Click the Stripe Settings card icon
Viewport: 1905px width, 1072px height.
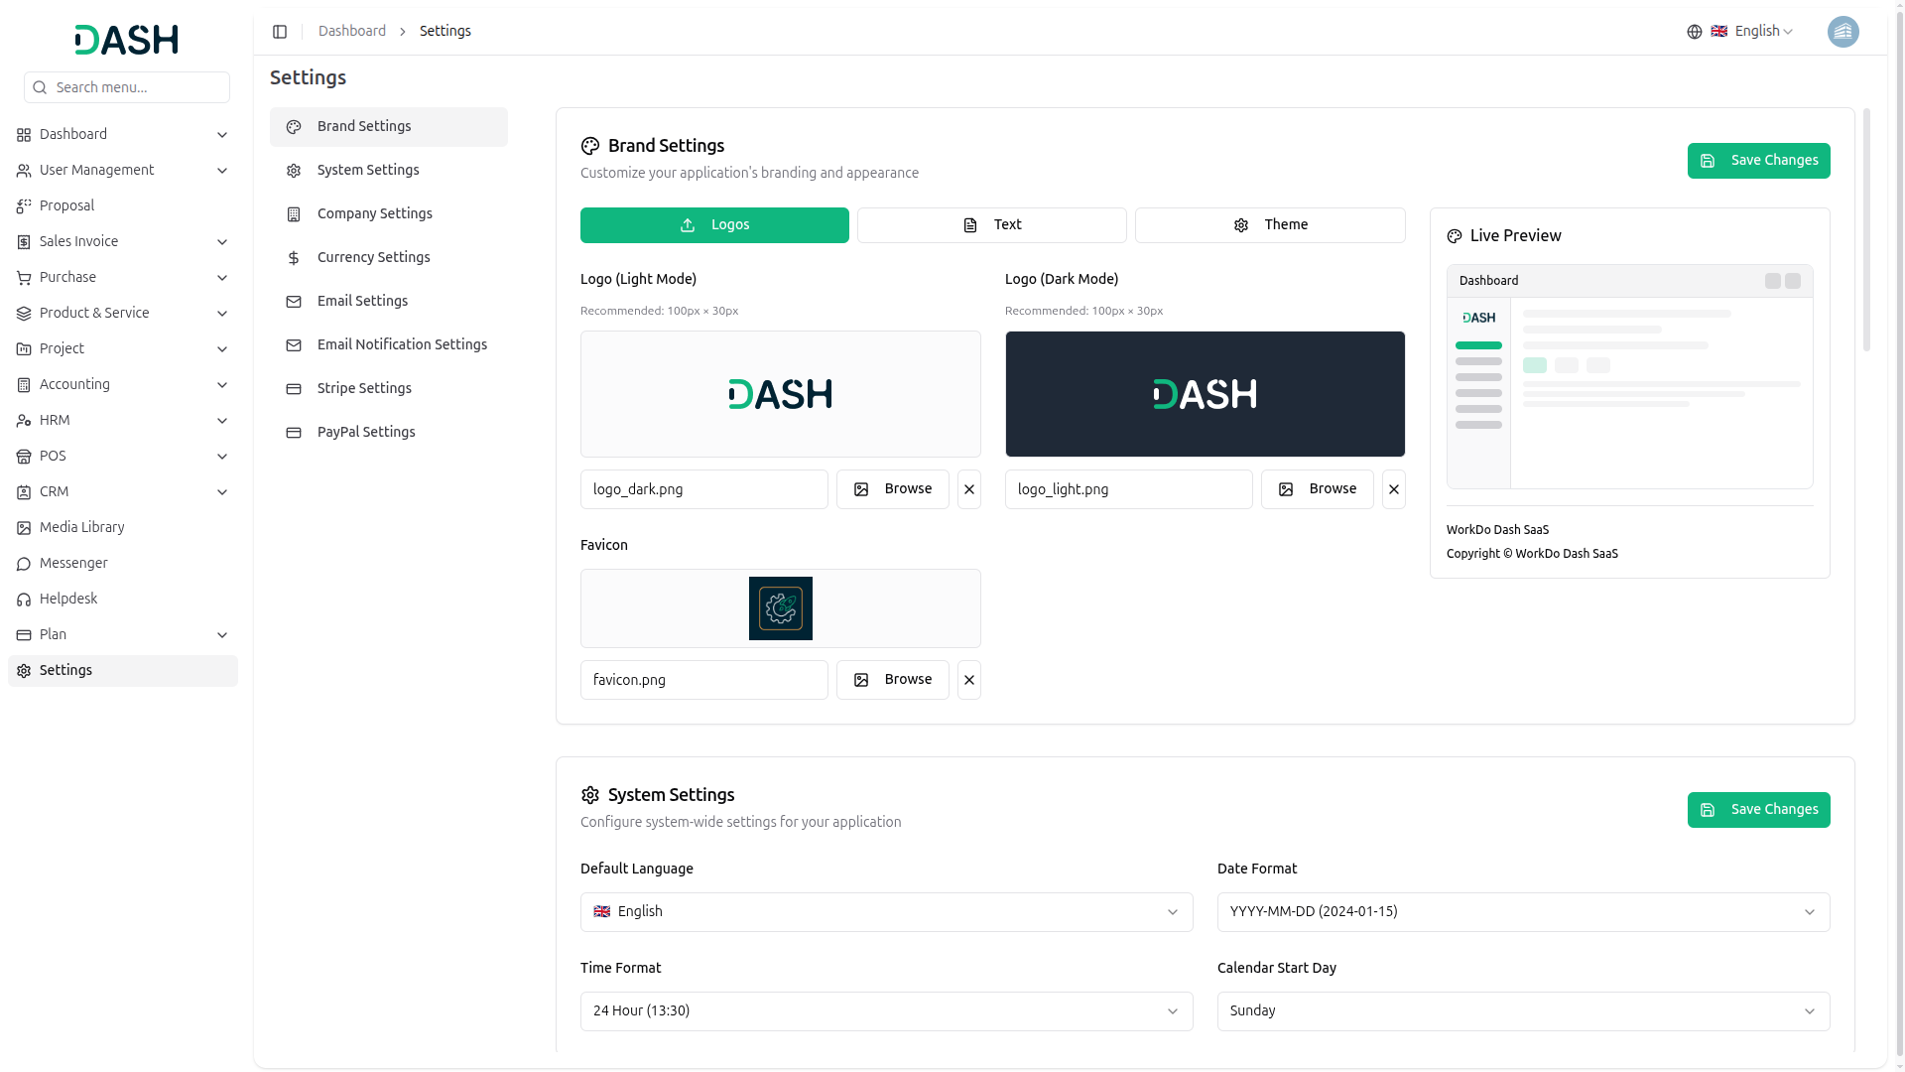point(293,388)
